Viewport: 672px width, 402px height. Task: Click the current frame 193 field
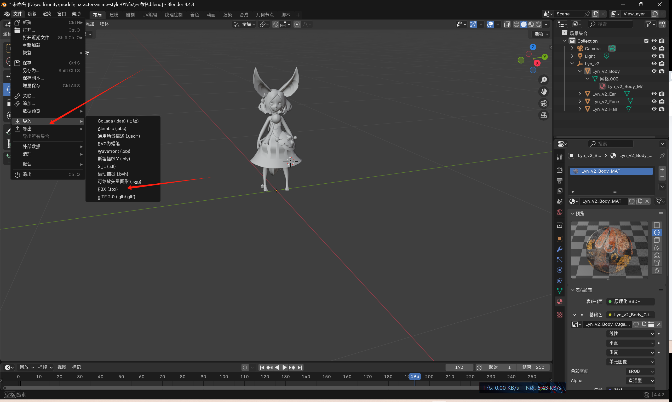tap(459, 367)
